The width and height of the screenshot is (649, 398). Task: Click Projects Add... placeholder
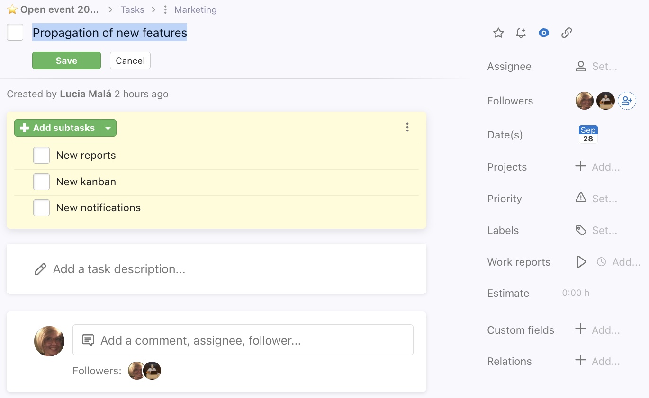click(x=606, y=167)
